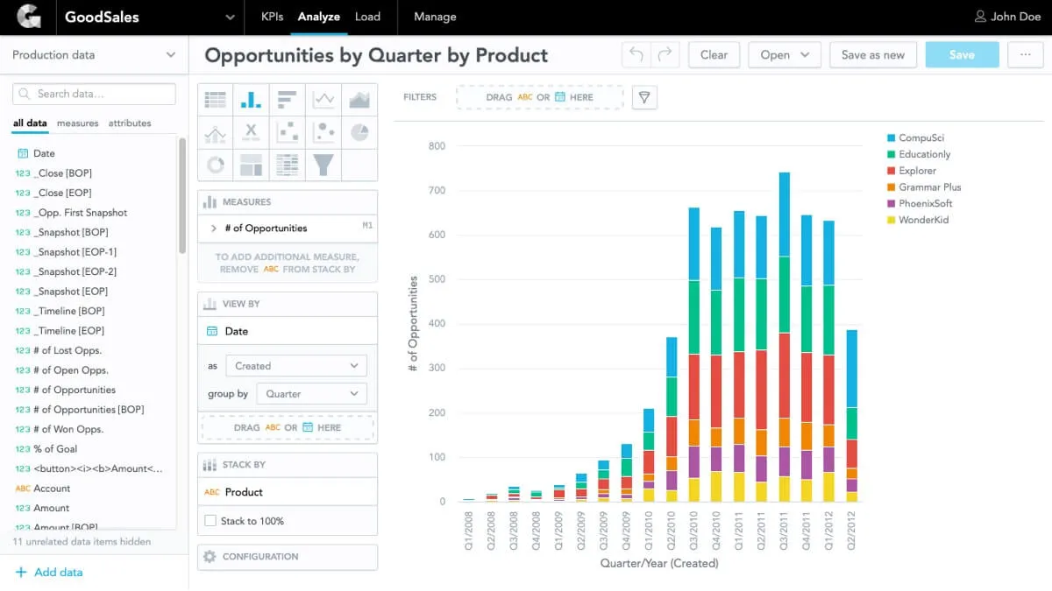This screenshot has height=591, width=1052.
Task: Open the Manage menu item
Action: 435,17
